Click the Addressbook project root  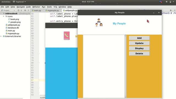pos(11,13)
